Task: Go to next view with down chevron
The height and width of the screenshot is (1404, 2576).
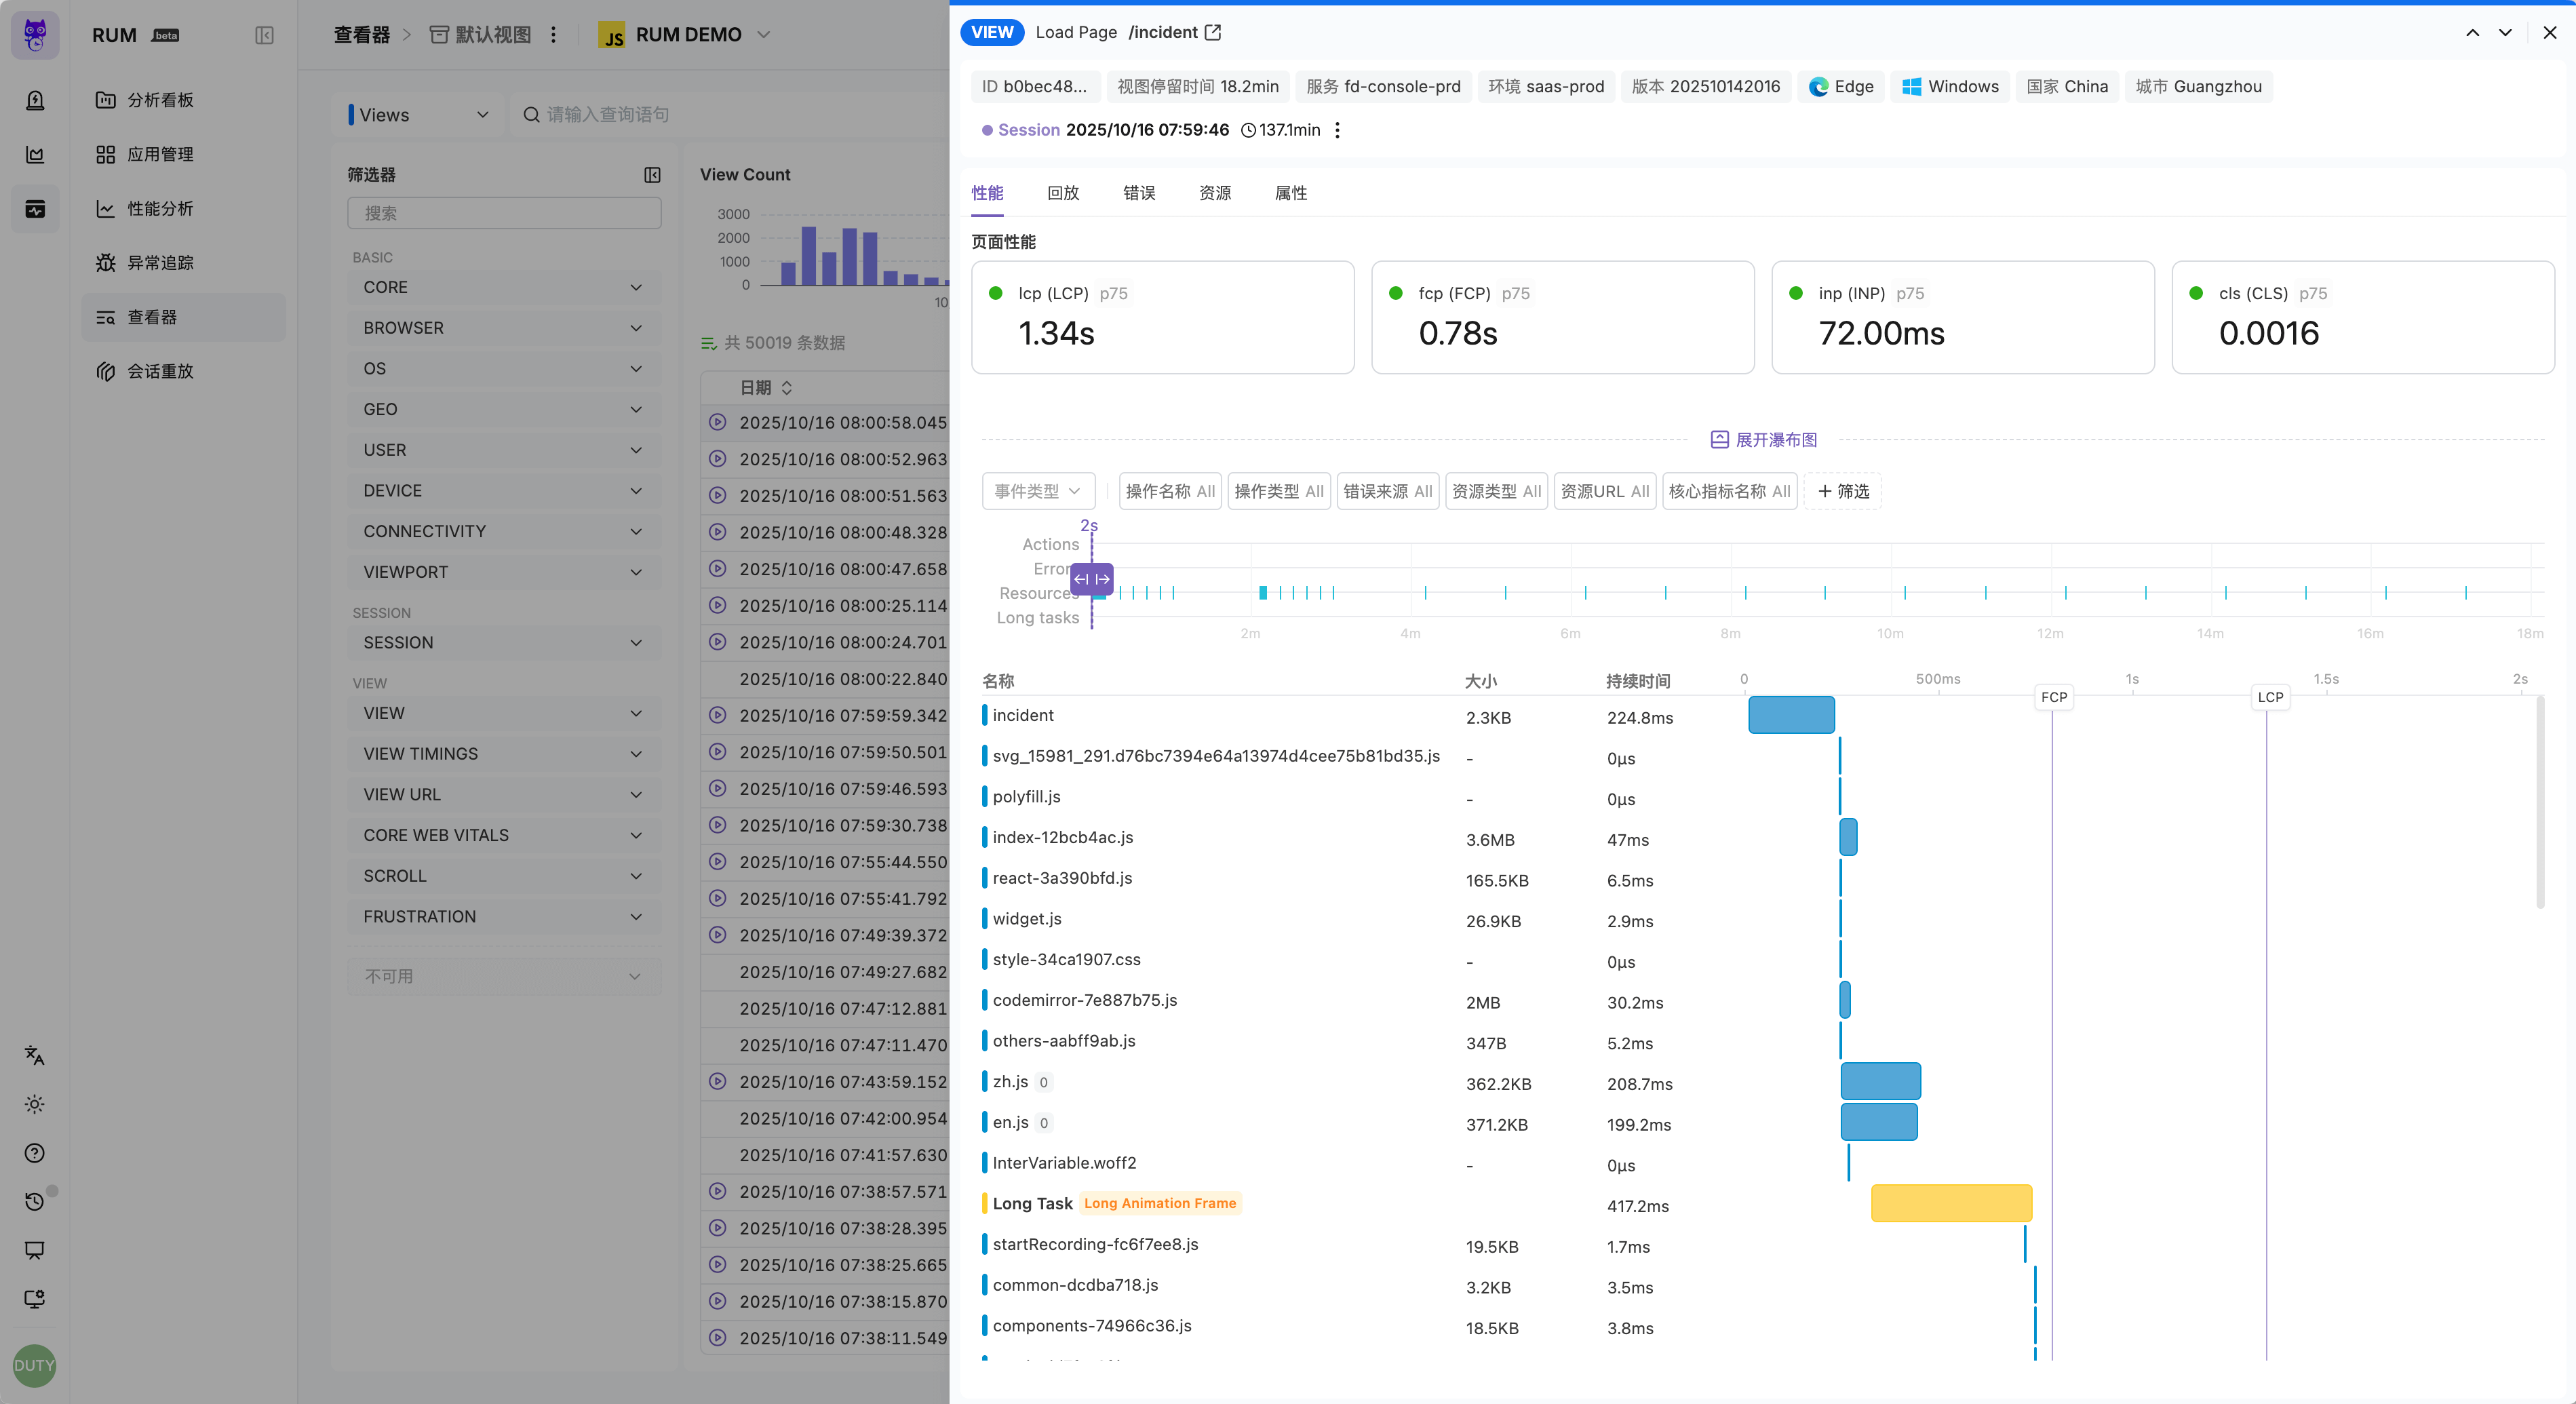Action: 2505,32
